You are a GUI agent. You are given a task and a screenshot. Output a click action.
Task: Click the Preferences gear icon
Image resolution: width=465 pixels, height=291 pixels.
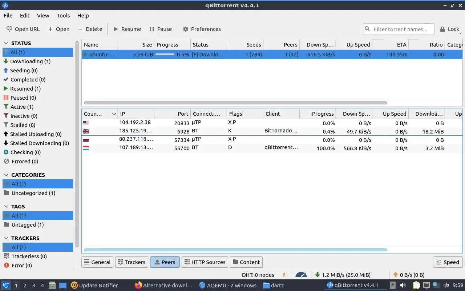[x=186, y=29]
